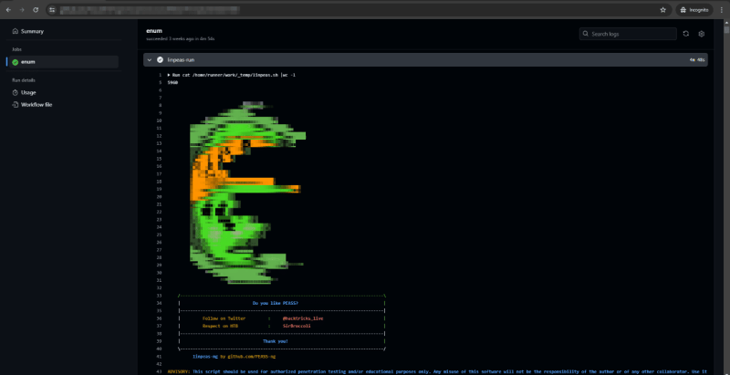Screen dimensions: 730x375
Task: Click the stopwatch icon beside Usage
Action: tap(16, 92)
